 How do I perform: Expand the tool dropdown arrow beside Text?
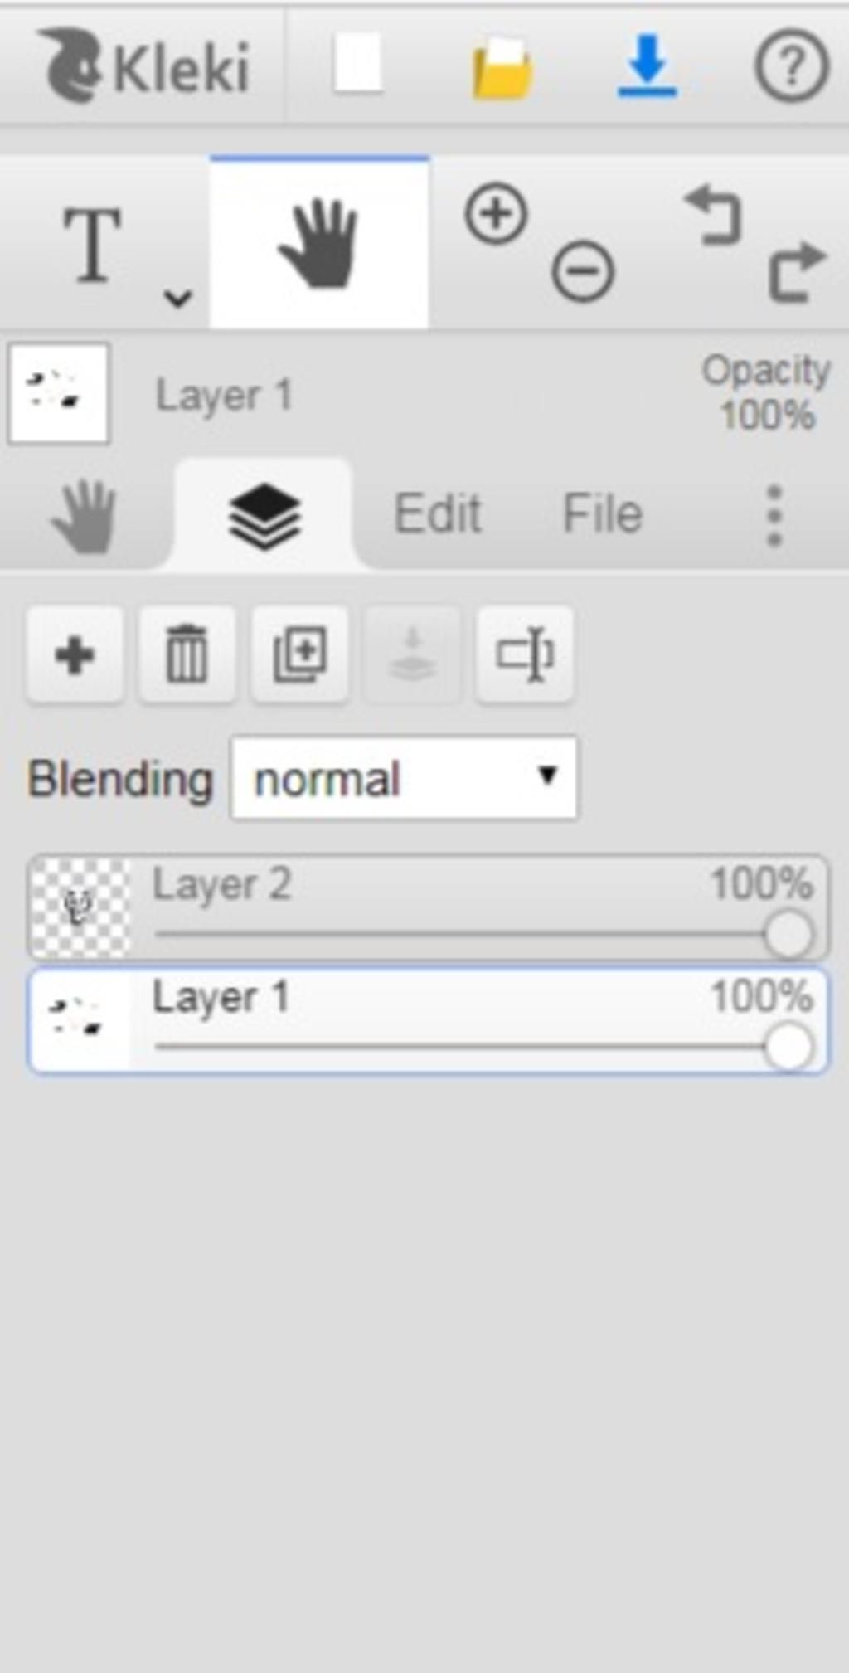178,297
